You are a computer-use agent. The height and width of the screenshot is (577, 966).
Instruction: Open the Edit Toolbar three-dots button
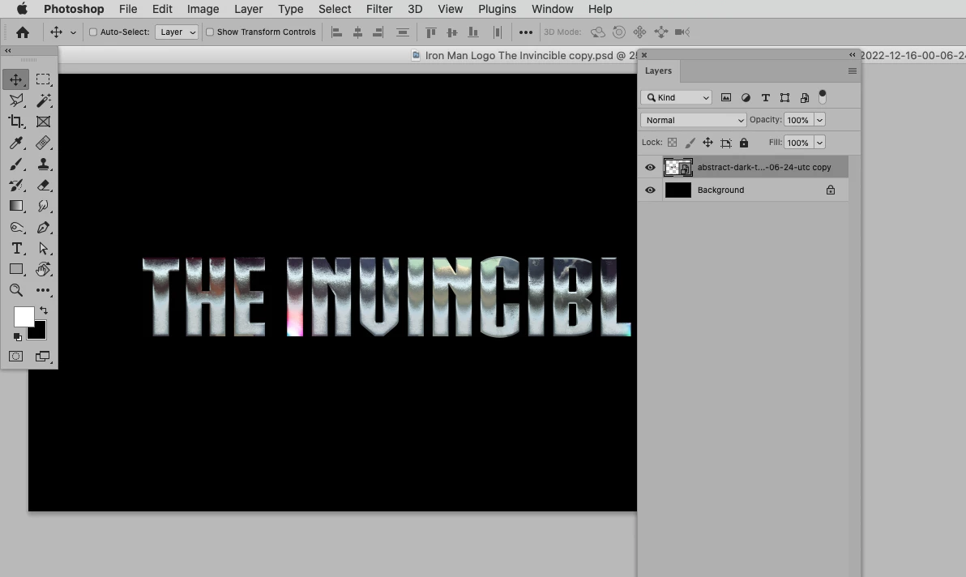(42, 290)
